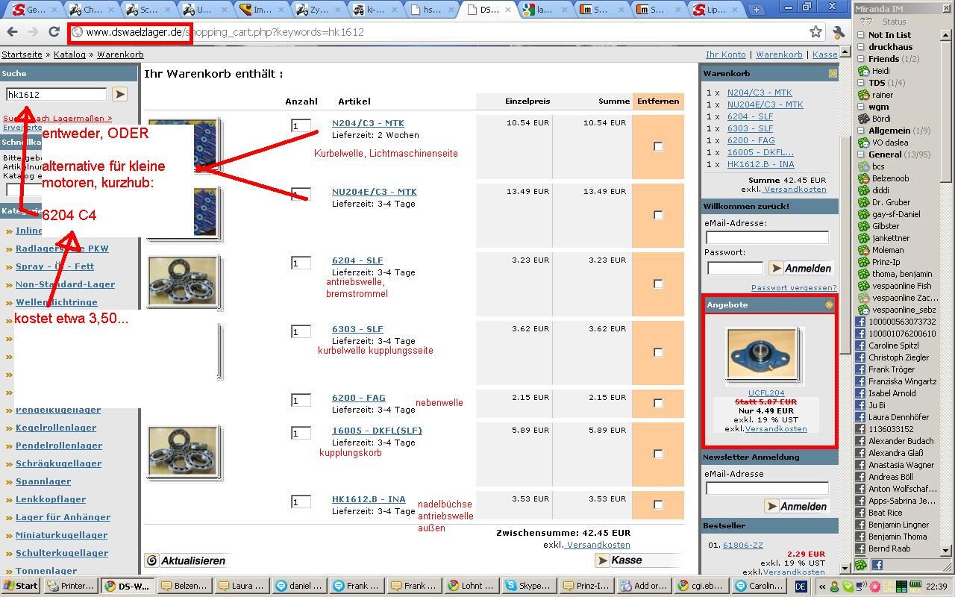Click the UCFL204 offer product image
955x597 pixels.
(x=762, y=353)
